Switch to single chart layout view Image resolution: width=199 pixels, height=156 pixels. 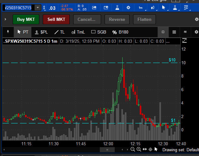(163, 32)
